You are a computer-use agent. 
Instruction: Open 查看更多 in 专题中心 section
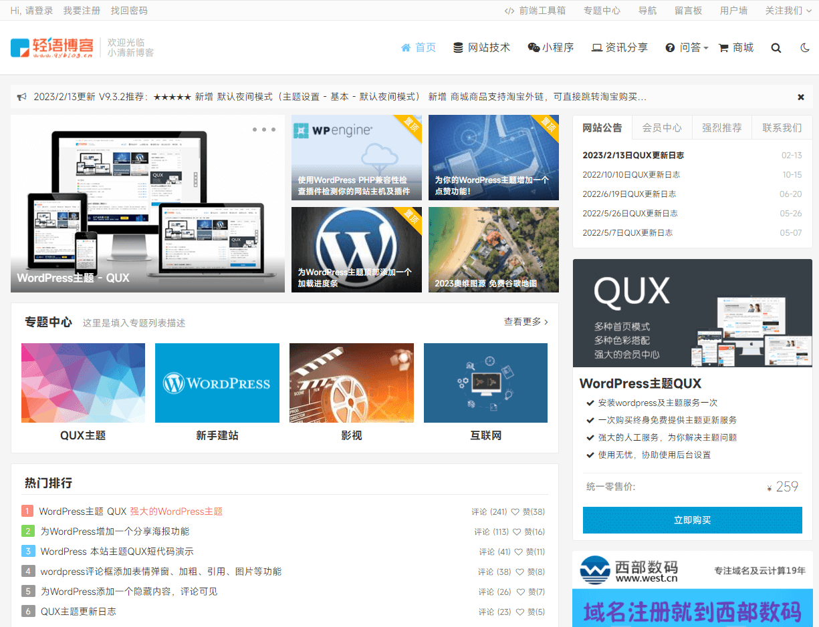point(523,322)
